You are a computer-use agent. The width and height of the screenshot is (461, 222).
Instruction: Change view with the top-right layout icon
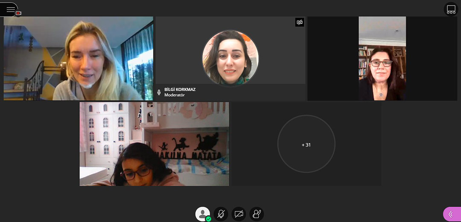click(451, 9)
